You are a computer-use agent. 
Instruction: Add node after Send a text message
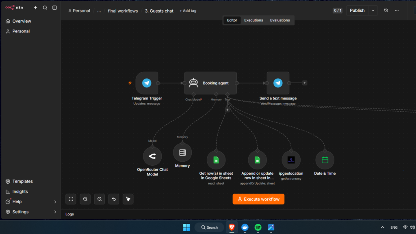[x=305, y=83]
